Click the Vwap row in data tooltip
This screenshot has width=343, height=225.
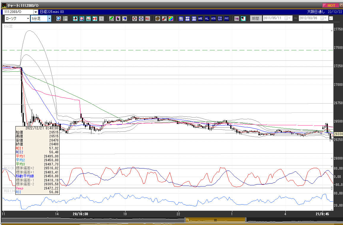pos(37,188)
